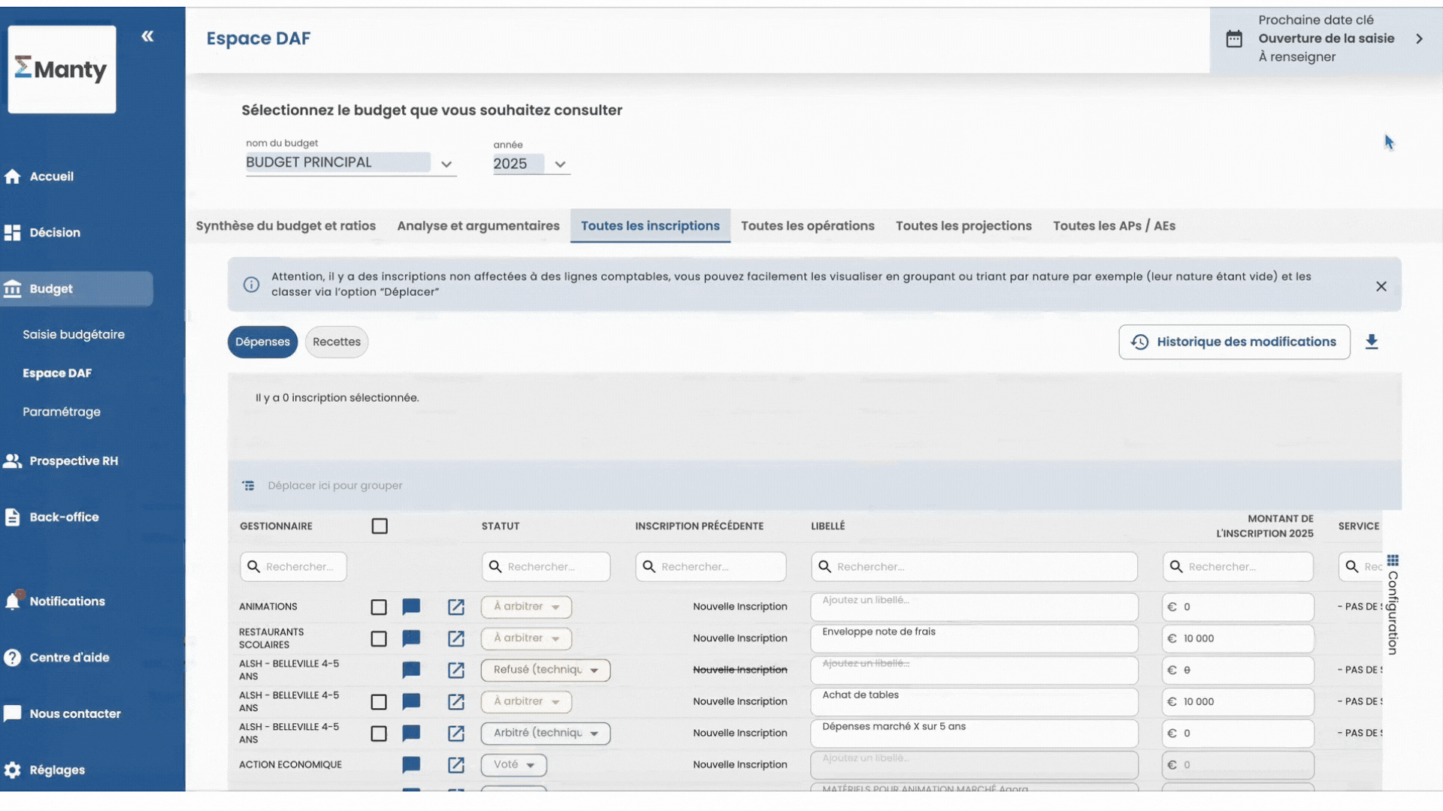Select the ANIMATIONS row checkbox

(x=379, y=607)
